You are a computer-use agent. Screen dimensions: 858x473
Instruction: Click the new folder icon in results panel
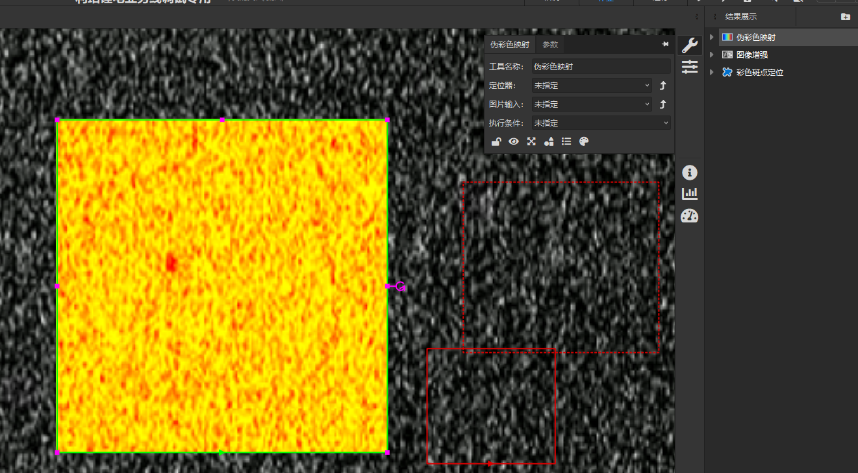[x=845, y=17]
